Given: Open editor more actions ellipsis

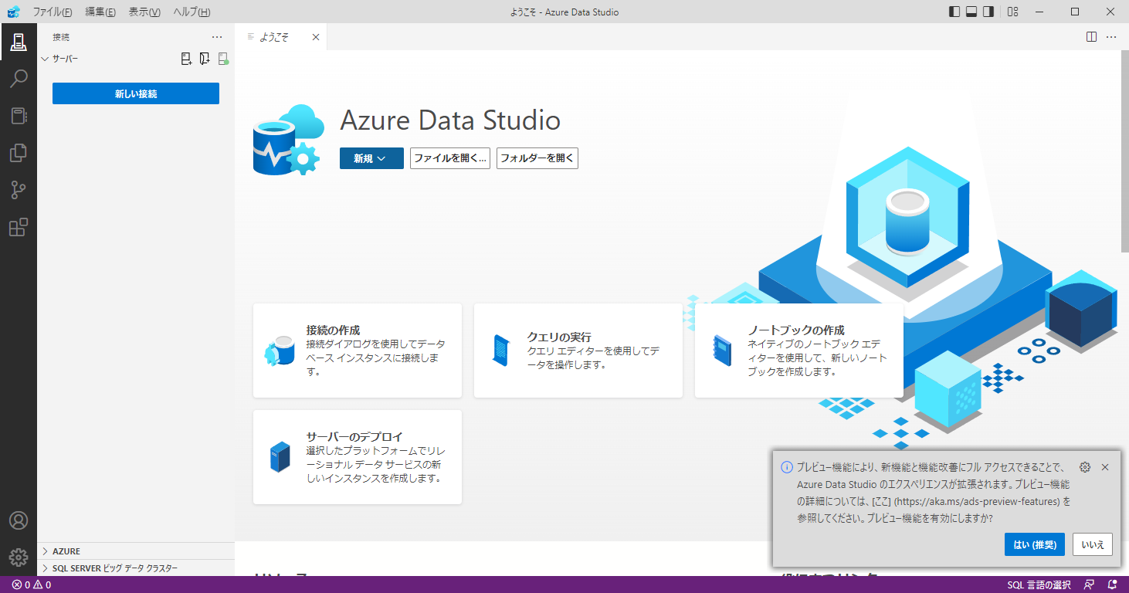Looking at the screenshot, I should [1111, 36].
